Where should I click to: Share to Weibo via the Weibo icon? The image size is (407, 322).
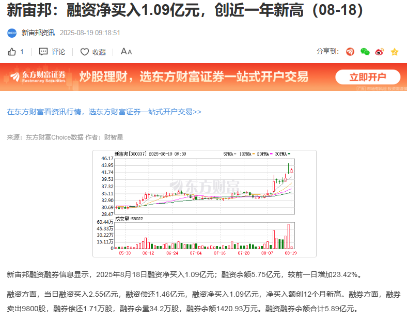[x=380, y=52]
